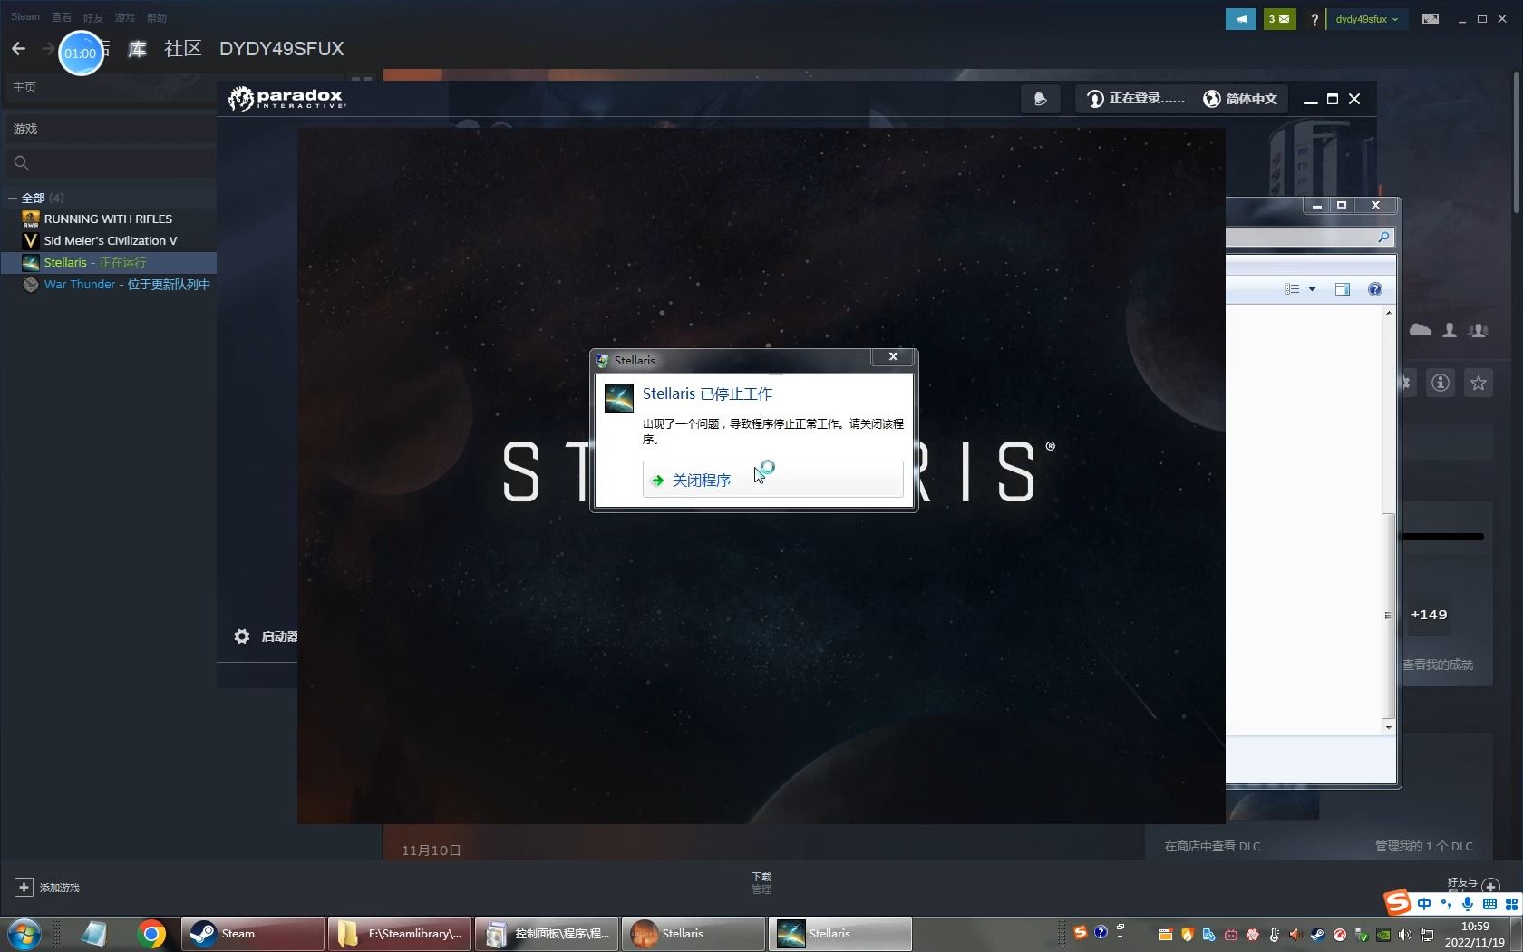
Task: Toggle Sogou 中 language mode
Action: [x=1424, y=904]
